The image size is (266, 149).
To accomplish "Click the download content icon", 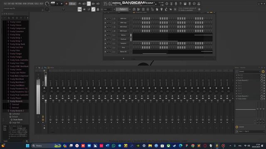I will (199, 4).
